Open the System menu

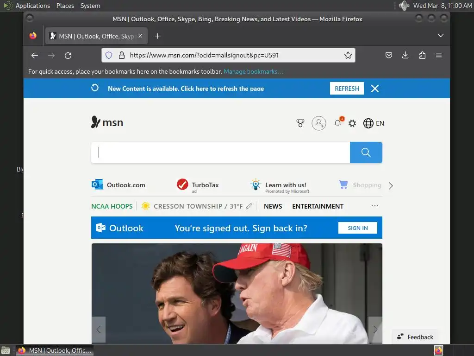click(x=90, y=6)
